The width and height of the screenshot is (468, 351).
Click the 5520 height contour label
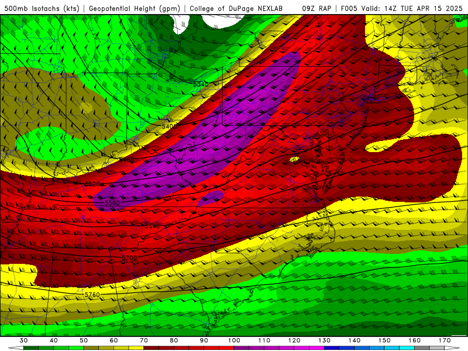coord(92,184)
